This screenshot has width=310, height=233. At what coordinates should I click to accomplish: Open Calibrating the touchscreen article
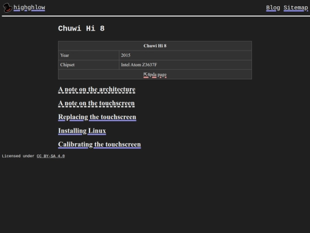99,144
